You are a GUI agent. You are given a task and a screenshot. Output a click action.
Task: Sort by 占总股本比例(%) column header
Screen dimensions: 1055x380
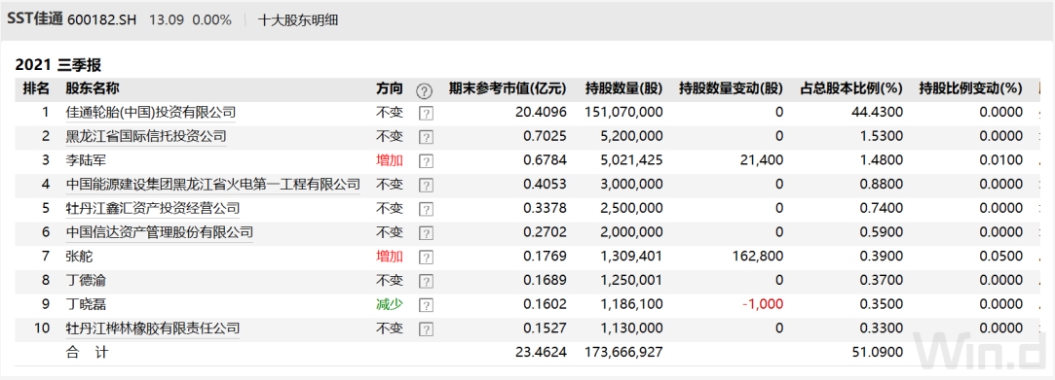tap(851, 88)
